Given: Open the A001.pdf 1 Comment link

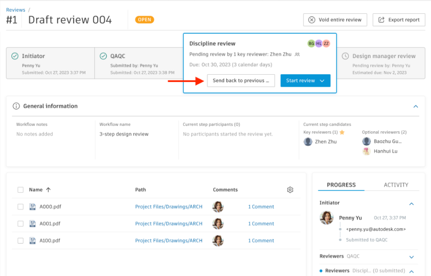Looking at the screenshot, I should point(261,224).
